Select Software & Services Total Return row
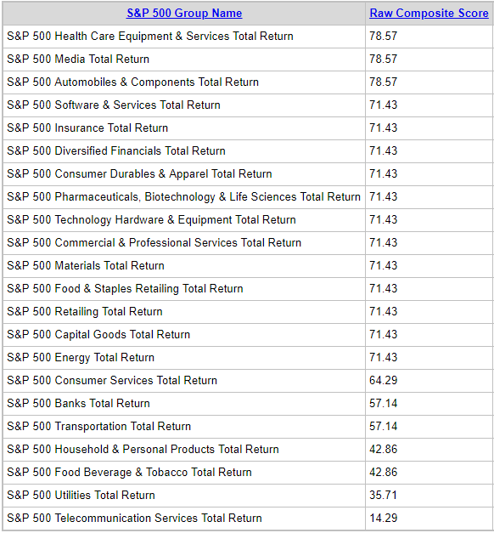The height and width of the screenshot is (533, 494). pos(248,105)
